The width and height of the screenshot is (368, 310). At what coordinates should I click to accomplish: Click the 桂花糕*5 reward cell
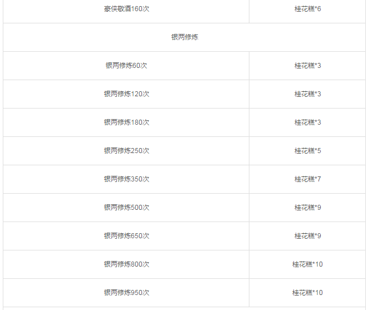pyautogui.click(x=307, y=151)
